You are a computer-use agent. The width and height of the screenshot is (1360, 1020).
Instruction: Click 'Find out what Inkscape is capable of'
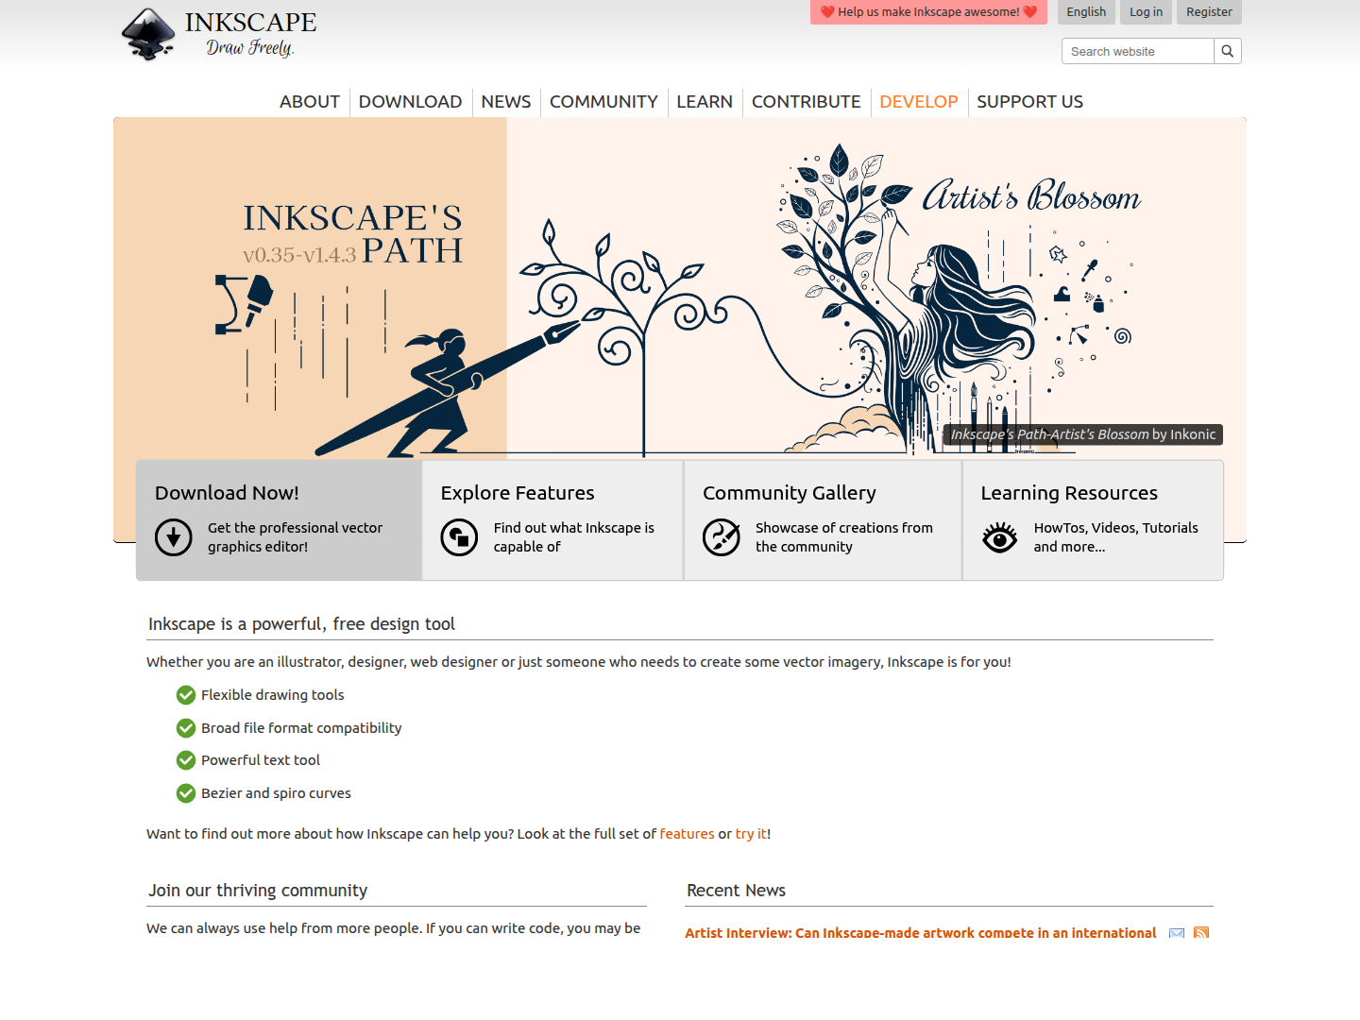pyautogui.click(x=573, y=537)
